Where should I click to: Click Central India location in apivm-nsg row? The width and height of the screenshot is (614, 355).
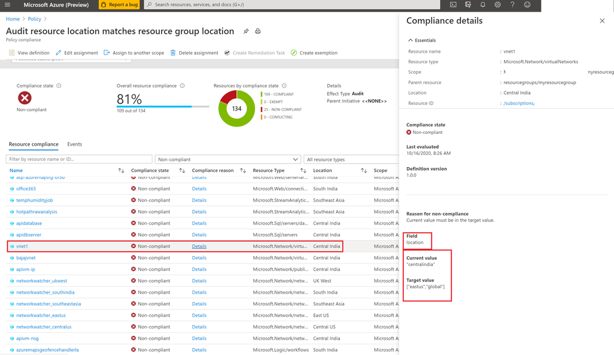(326, 338)
